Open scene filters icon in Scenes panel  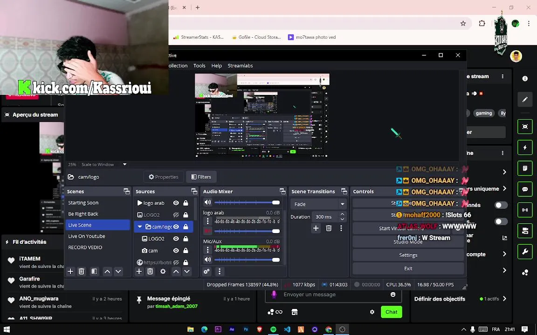[94, 271]
